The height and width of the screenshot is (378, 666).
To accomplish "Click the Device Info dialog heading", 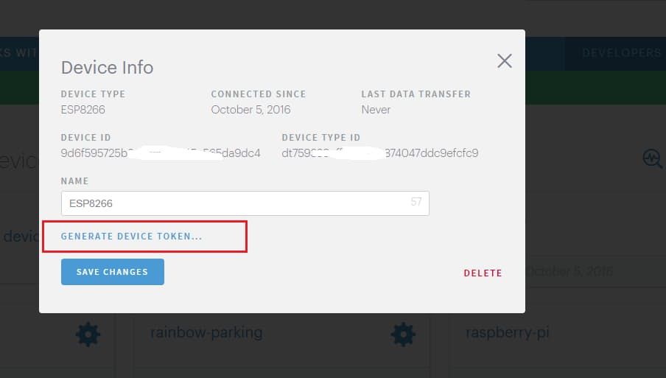I will 107,68.
